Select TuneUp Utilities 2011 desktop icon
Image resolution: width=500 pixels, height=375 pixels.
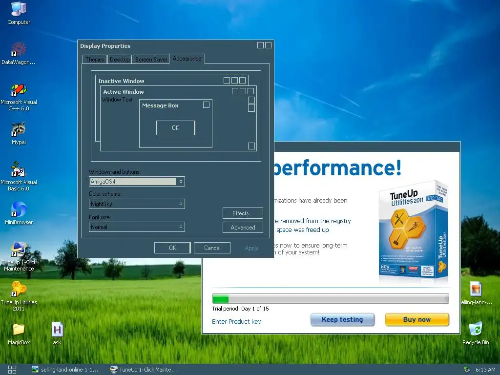pyautogui.click(x=19, y=296)
